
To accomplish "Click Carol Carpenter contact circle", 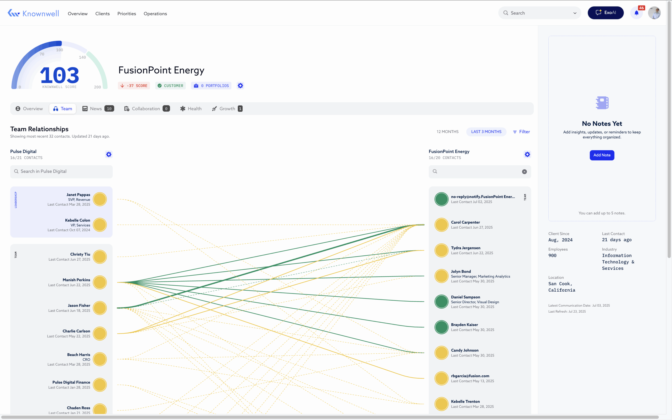I will coord(442,225).
